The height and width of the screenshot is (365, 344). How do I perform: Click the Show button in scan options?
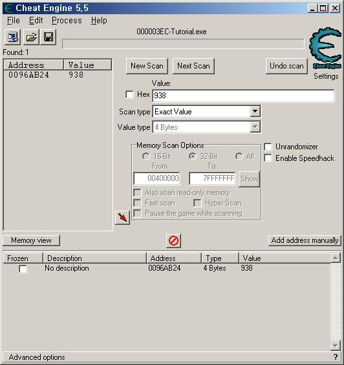tap(249, 179)
